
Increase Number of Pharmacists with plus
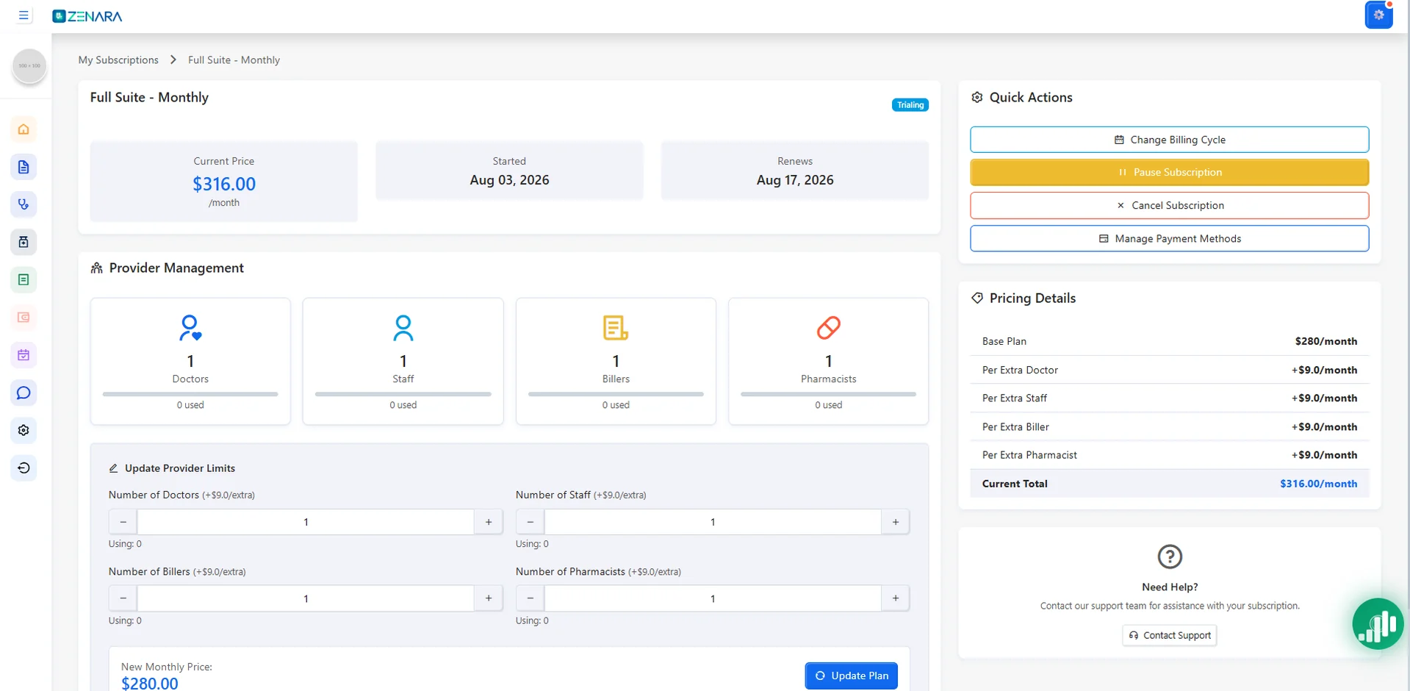click(x=895, y=598)
